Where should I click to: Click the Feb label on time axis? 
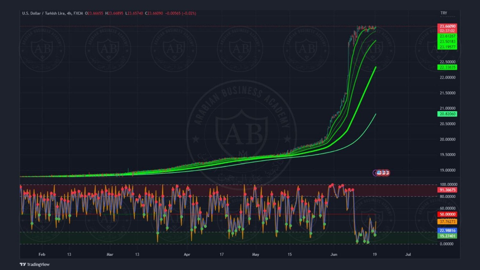click(42, 255)
